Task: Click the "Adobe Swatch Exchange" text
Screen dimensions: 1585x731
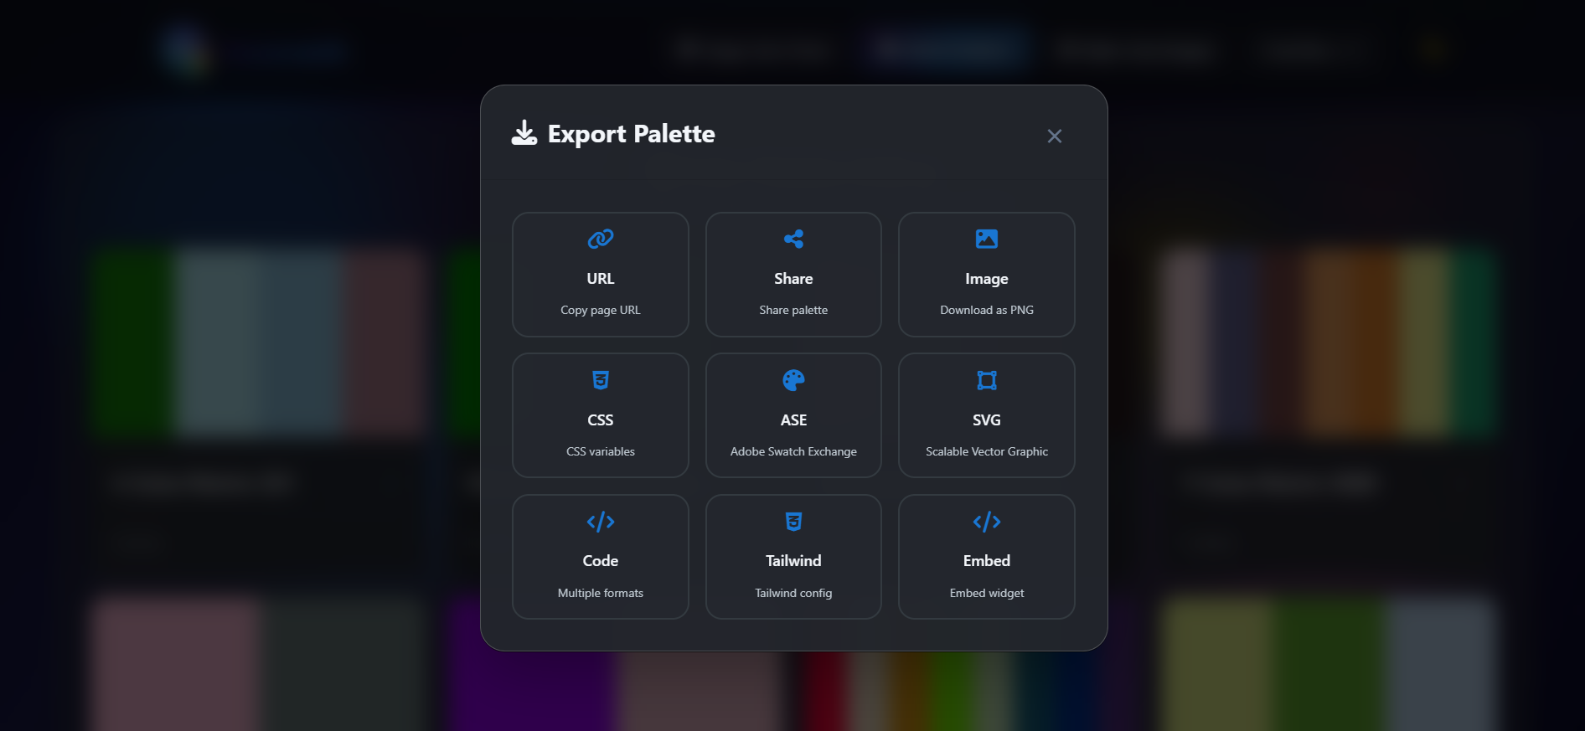Action: [793, 451]
